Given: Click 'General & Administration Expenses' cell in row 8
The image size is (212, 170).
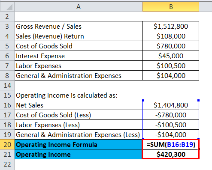Looking at the screenshot, I should [79, 75].
